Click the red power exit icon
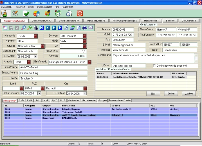Viewport: 202px width, 146px height. pyautogui.click(x=80, y=13)
